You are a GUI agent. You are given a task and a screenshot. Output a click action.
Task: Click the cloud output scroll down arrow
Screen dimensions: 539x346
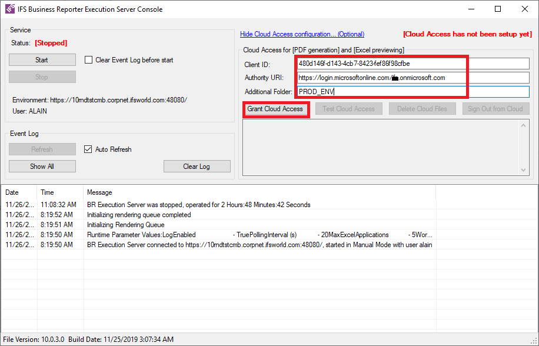coord(523,169)
